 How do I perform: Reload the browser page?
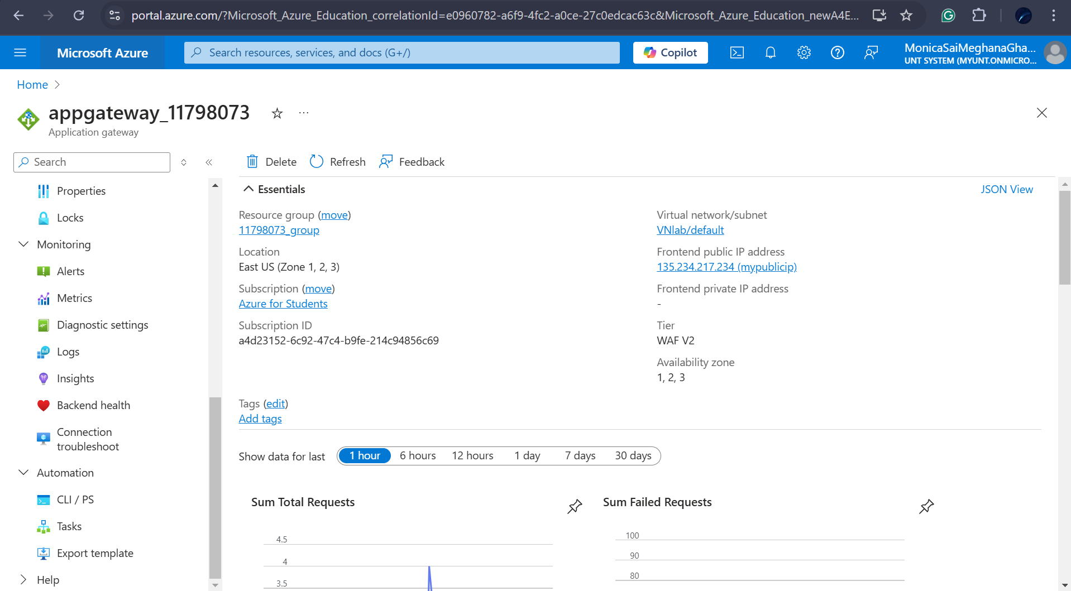(x=79, y=16)
